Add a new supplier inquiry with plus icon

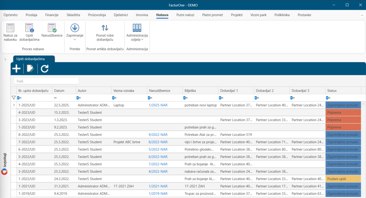(x=16, y=68)
